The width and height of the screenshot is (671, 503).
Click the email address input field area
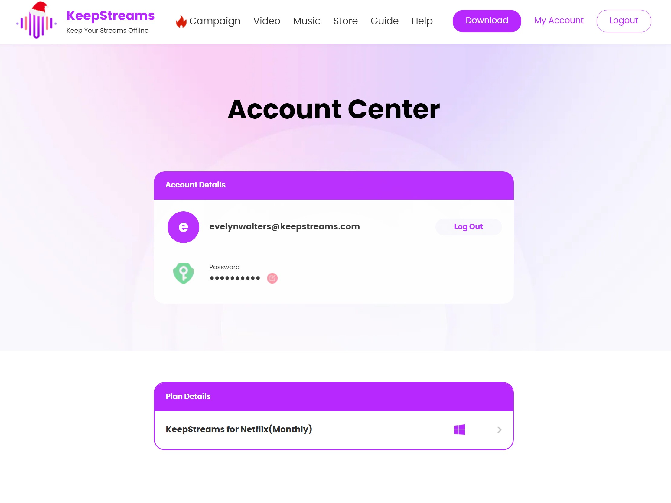click(x=284, y=227)
